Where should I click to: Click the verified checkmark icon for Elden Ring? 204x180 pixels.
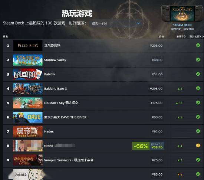(x=198, y=45)
